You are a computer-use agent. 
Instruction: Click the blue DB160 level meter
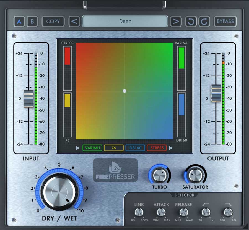tap(181, 115)
